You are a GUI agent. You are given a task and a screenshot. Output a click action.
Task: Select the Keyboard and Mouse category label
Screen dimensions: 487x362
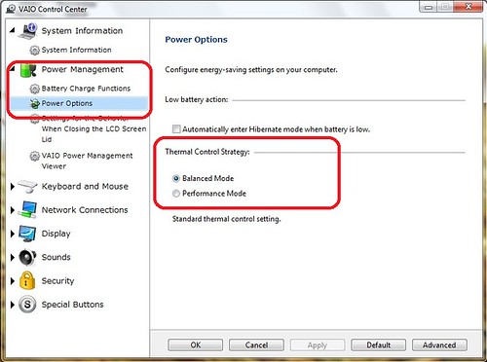point(85,187)
